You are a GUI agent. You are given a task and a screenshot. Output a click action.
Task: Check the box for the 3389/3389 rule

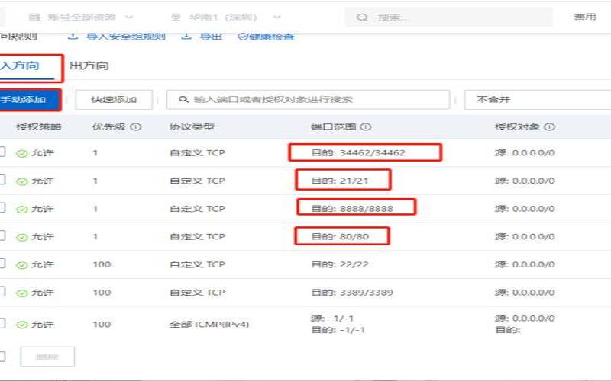click(x=2, y=292)
